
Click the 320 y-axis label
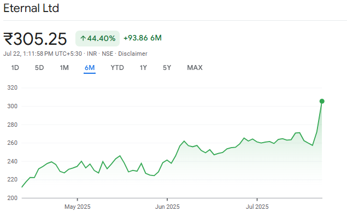(x=13, y=87)
